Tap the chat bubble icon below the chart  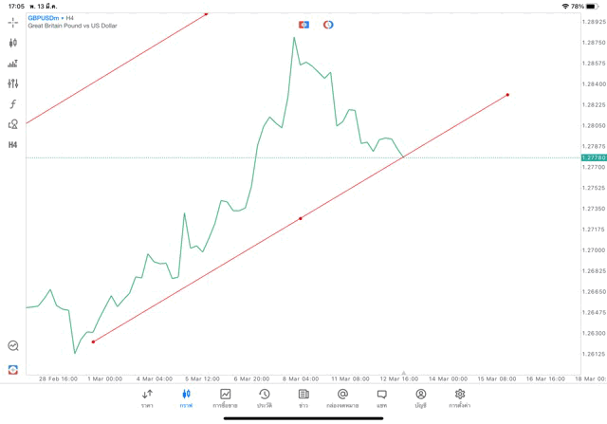tap(381, 397)
